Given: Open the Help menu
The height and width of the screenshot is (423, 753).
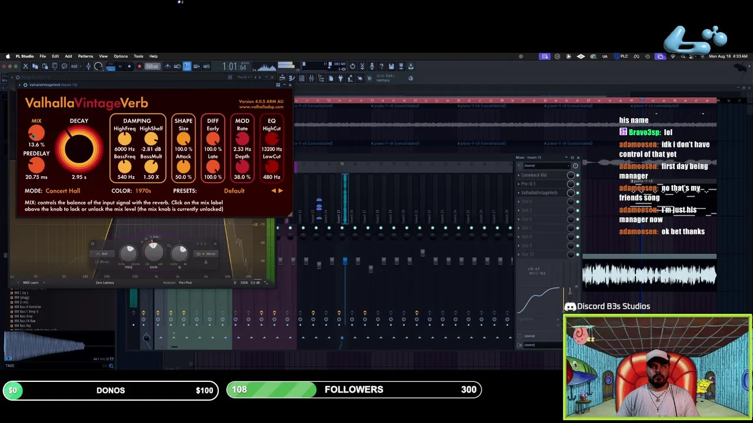Looking at the screenshot, I should 153,56.
